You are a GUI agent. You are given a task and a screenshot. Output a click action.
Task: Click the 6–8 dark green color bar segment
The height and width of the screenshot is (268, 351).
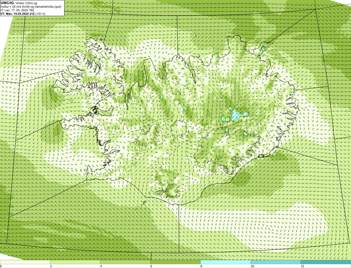[x=175, y=262]
